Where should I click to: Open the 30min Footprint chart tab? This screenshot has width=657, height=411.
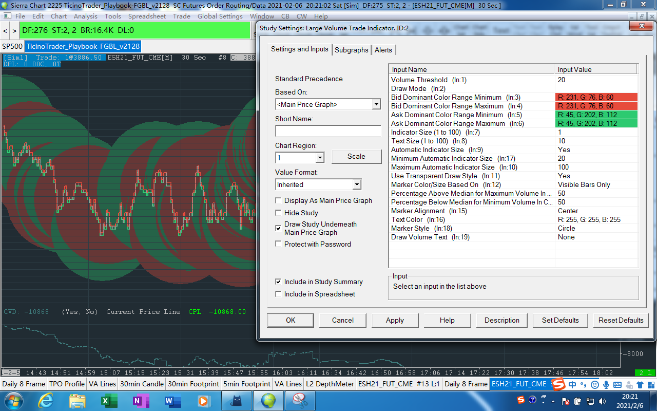coord(193,384)
